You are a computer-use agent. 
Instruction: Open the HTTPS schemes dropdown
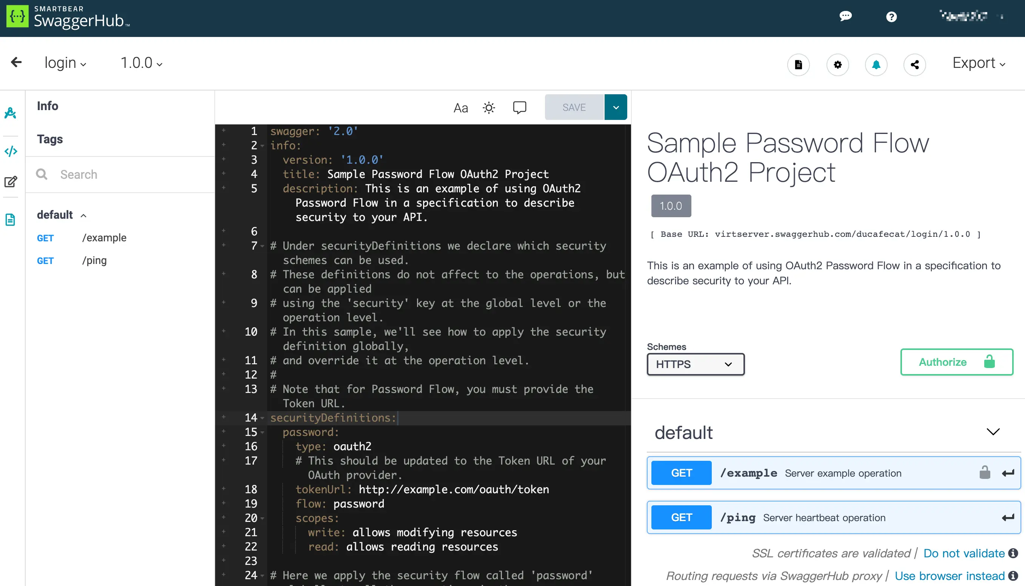(695, 364)
